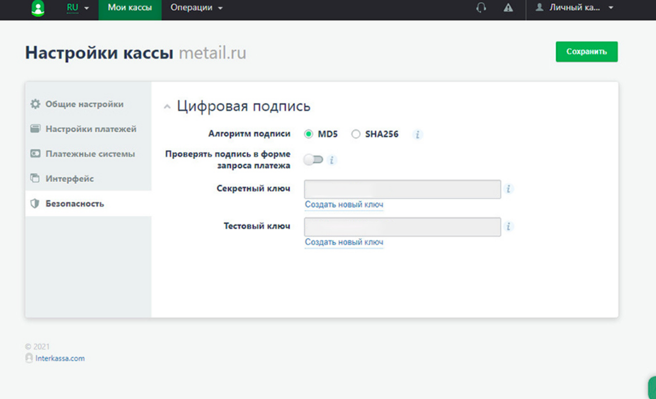Show info for Алгоритм подписи
Viewport: 656px width, 399px height.
[x=418, y=135]
